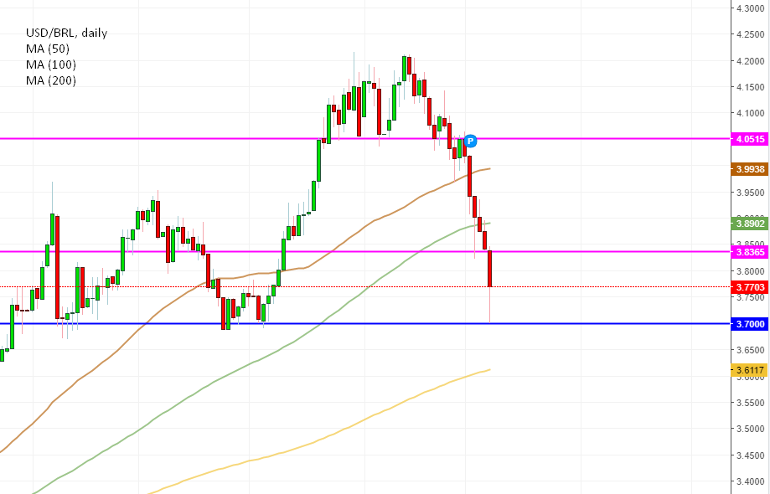
Task: Select the red 3.7703 current price tag
Action: (x=750, y=287)
